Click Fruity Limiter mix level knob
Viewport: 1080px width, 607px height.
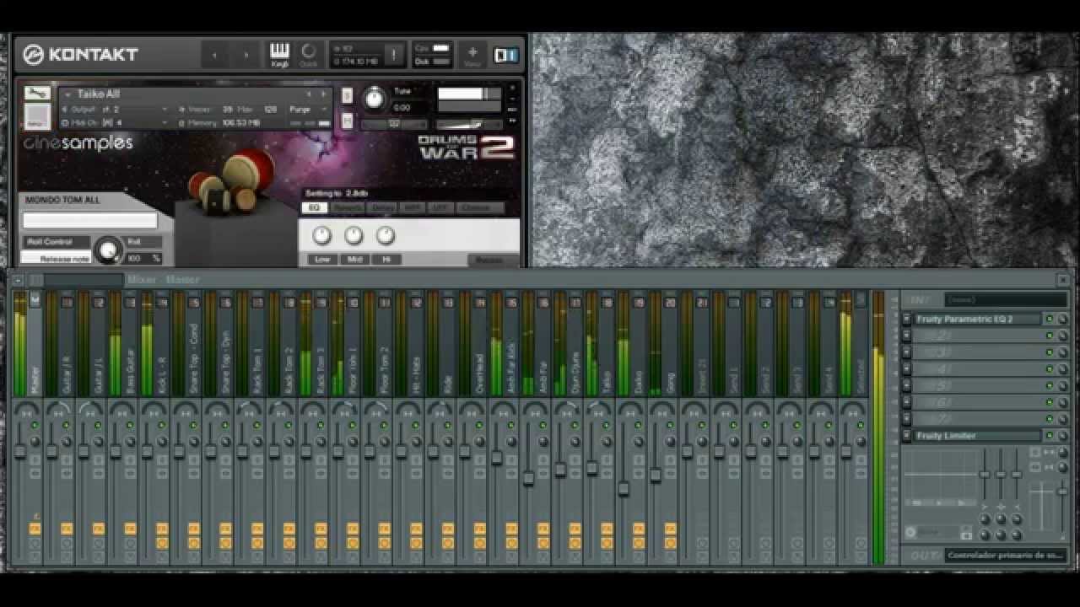pos(1062,436)
